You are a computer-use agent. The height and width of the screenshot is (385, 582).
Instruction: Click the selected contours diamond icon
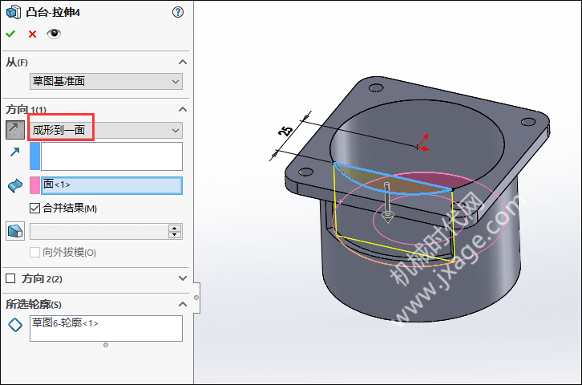(15, 325)
